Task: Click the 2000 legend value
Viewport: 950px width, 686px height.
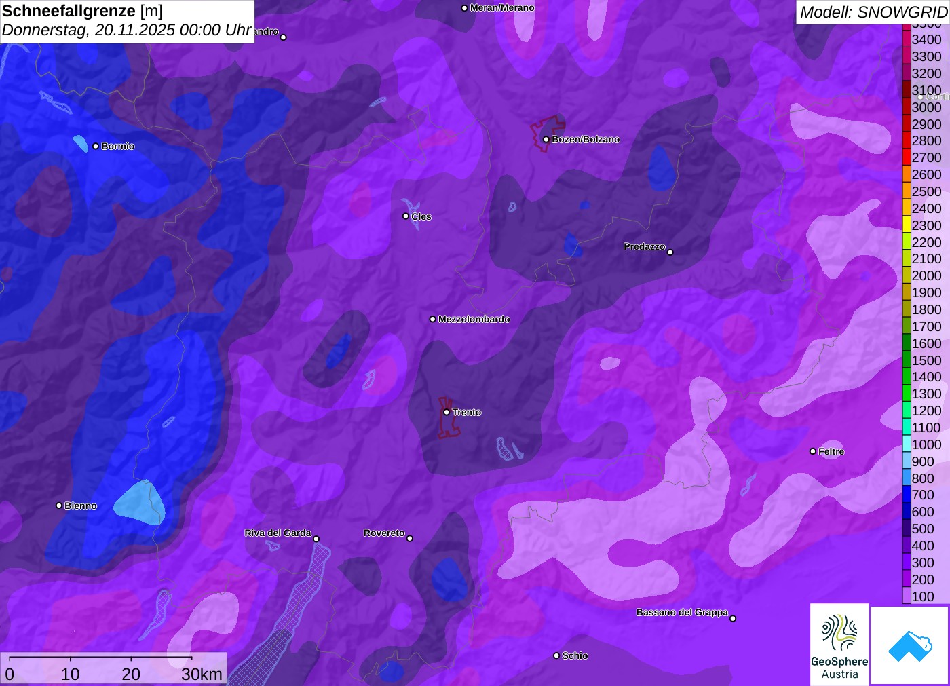Action: (926, 275)
